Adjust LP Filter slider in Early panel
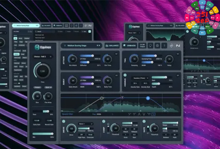 90,77
